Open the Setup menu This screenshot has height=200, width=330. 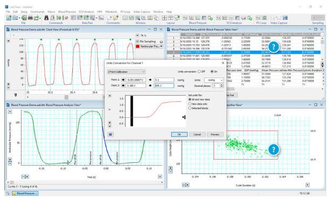[x=24, y=12]
